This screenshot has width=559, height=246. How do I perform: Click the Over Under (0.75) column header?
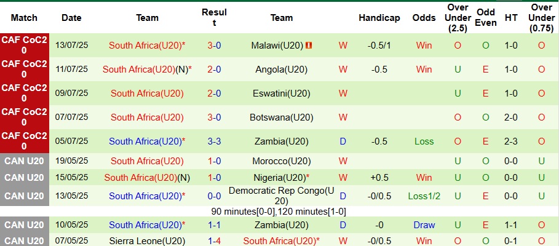[541, 18]
